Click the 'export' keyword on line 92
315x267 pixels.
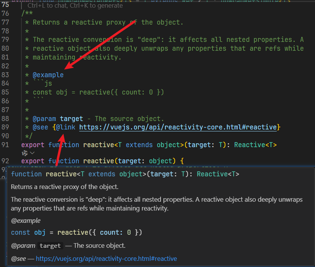pos(33,161)
